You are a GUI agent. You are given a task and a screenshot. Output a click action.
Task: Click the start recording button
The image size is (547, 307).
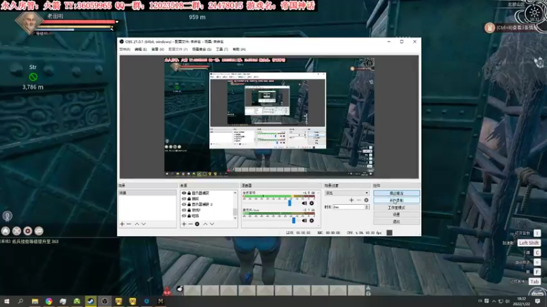point(397,201)
